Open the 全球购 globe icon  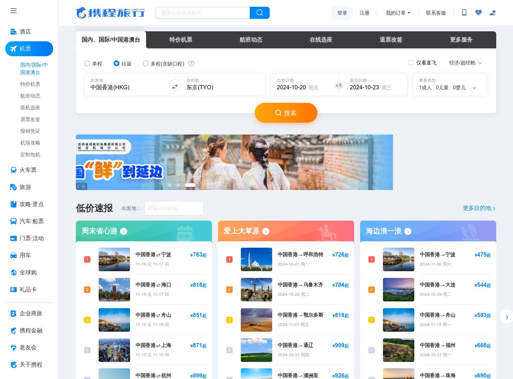[14, 273]
